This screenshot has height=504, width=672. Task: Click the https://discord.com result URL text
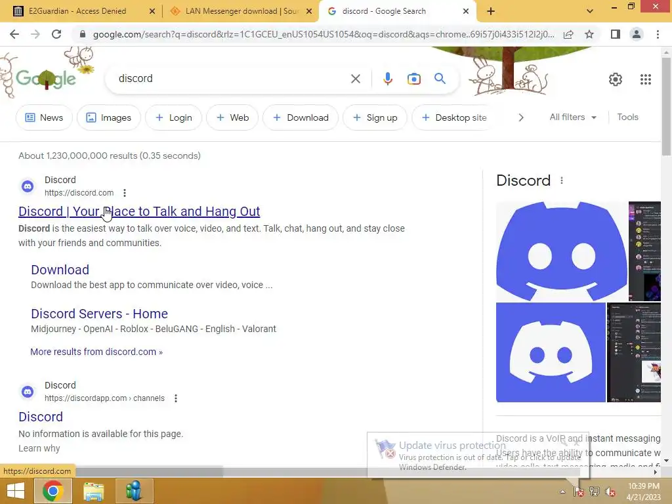point(79,193)
